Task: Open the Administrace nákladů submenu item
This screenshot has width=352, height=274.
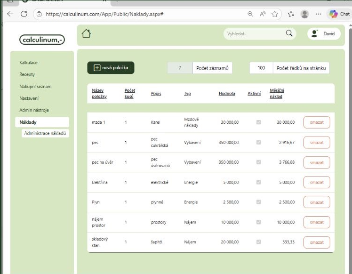Action: [45, 133]
